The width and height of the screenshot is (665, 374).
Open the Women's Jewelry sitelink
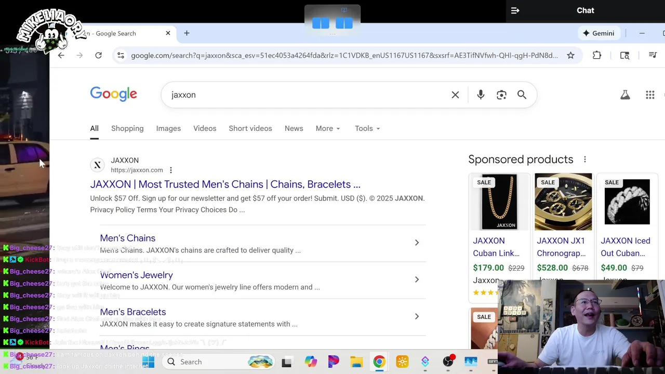(x=136, y=275)
